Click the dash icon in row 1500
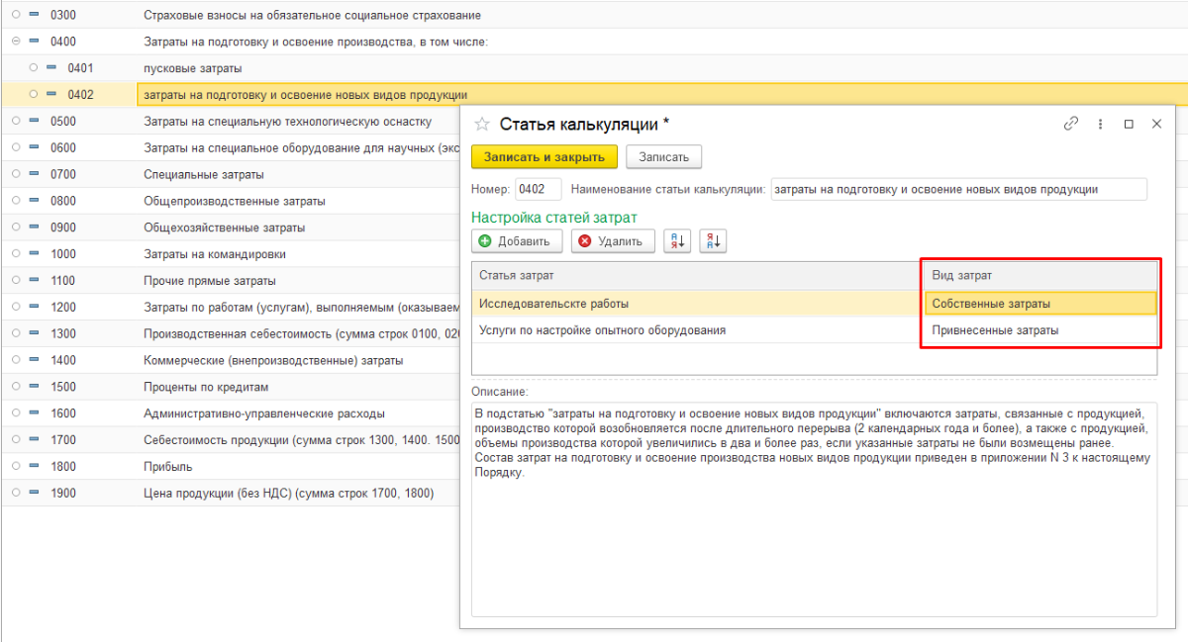Viewport: 1188px width, 642px height. [34, 387]
